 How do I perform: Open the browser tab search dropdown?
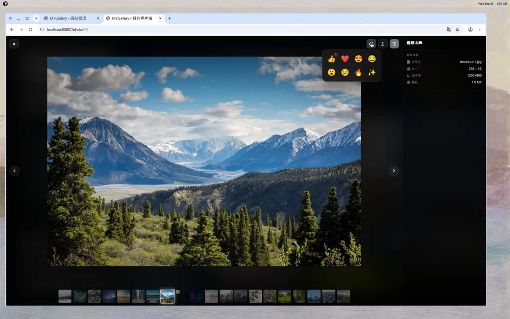[x=36, y=18]
